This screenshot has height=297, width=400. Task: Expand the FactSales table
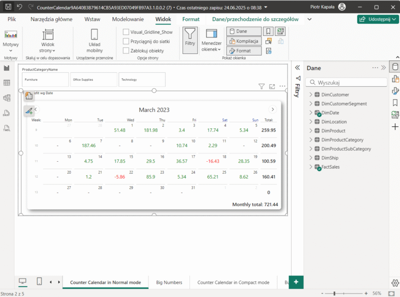pos(310,167)
